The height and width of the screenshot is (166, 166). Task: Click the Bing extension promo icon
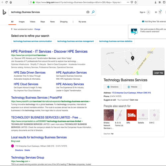(x=134, y=31)
